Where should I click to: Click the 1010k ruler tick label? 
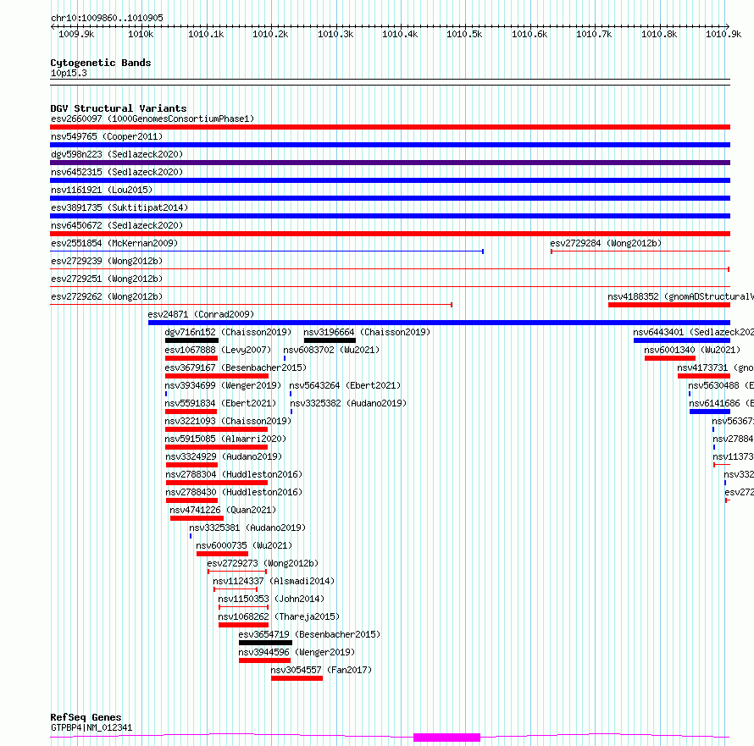point(141,34)
